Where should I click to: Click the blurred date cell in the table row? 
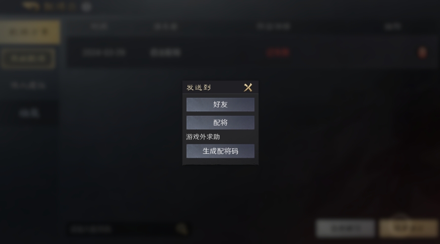point(104,52)
